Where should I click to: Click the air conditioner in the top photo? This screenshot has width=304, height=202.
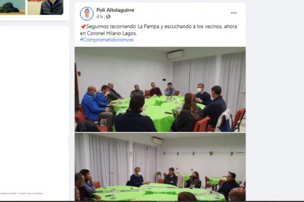(175, 54)
